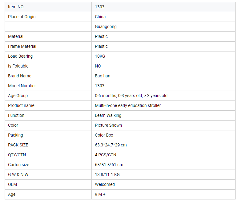Viewport: 238px width, 201px height.
Task: Select the 'Guangdong' value cell
Action: [106, 27]
